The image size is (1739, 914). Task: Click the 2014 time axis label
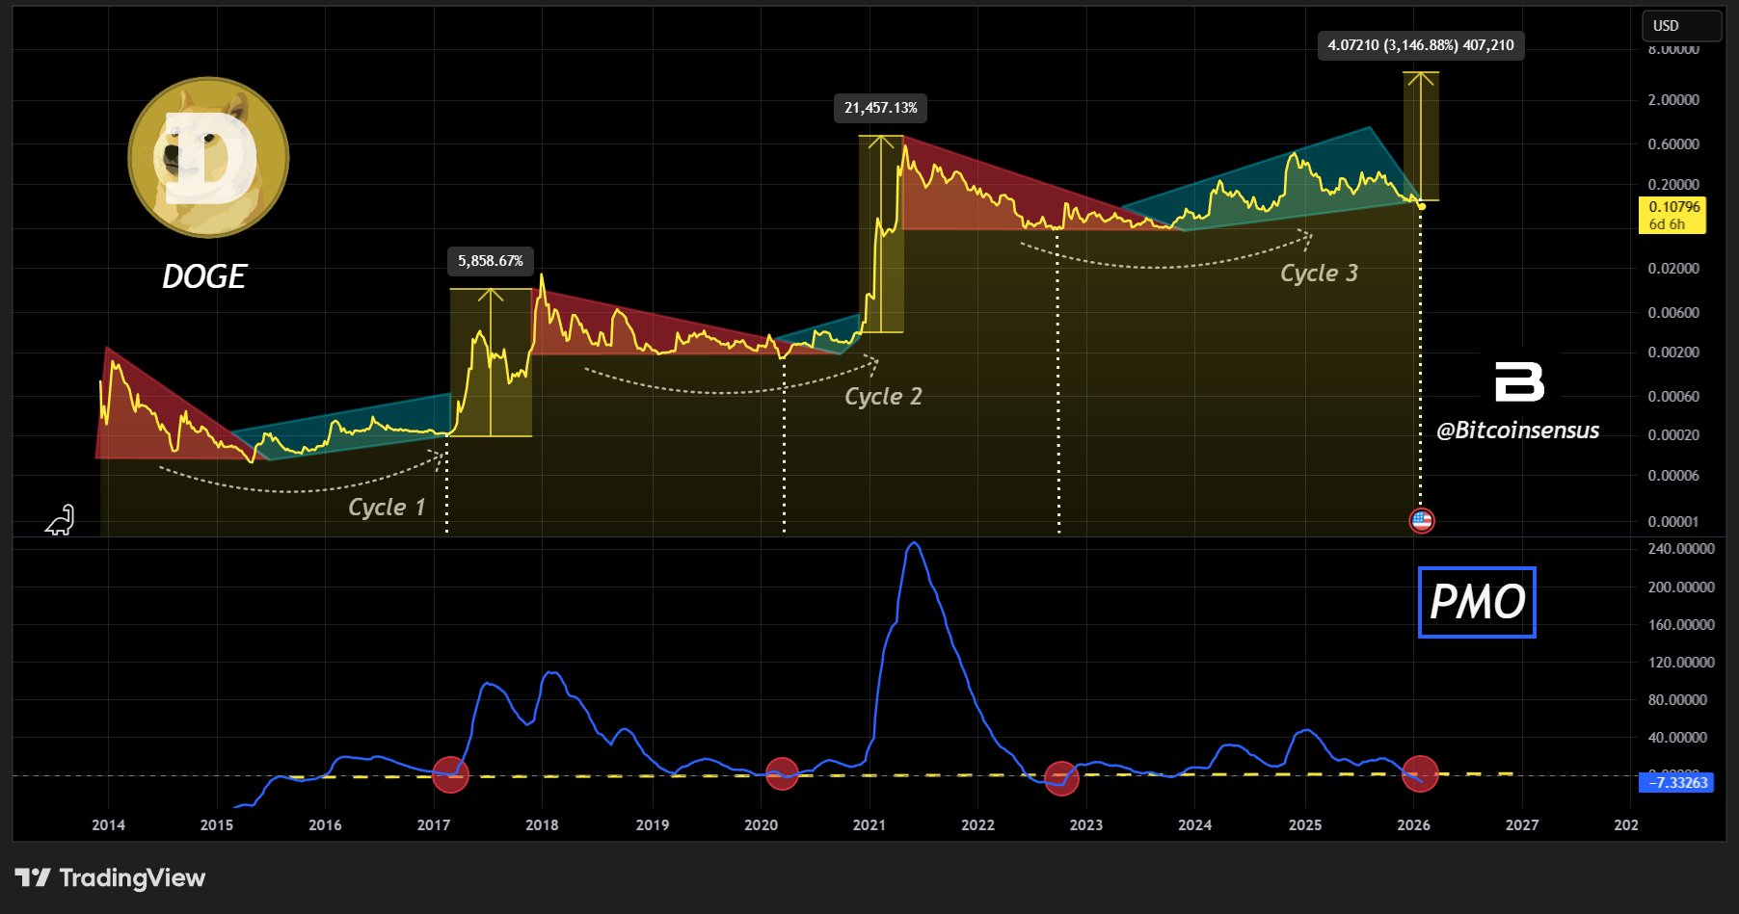click(x=108, y=825)
